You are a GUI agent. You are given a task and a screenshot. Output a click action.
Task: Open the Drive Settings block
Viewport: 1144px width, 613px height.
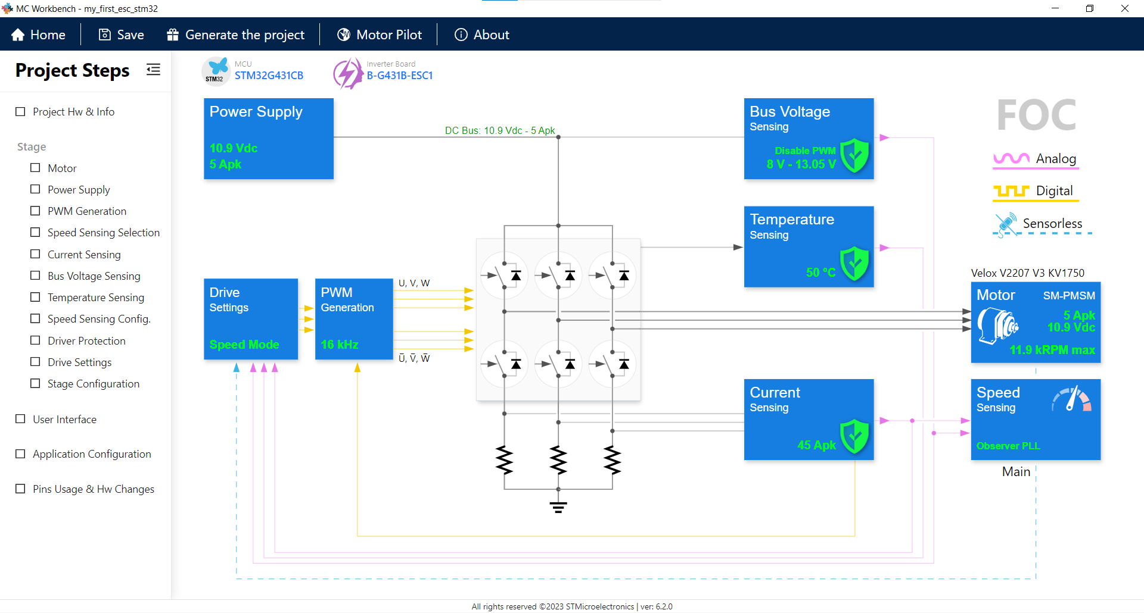(x=251, y=319)
